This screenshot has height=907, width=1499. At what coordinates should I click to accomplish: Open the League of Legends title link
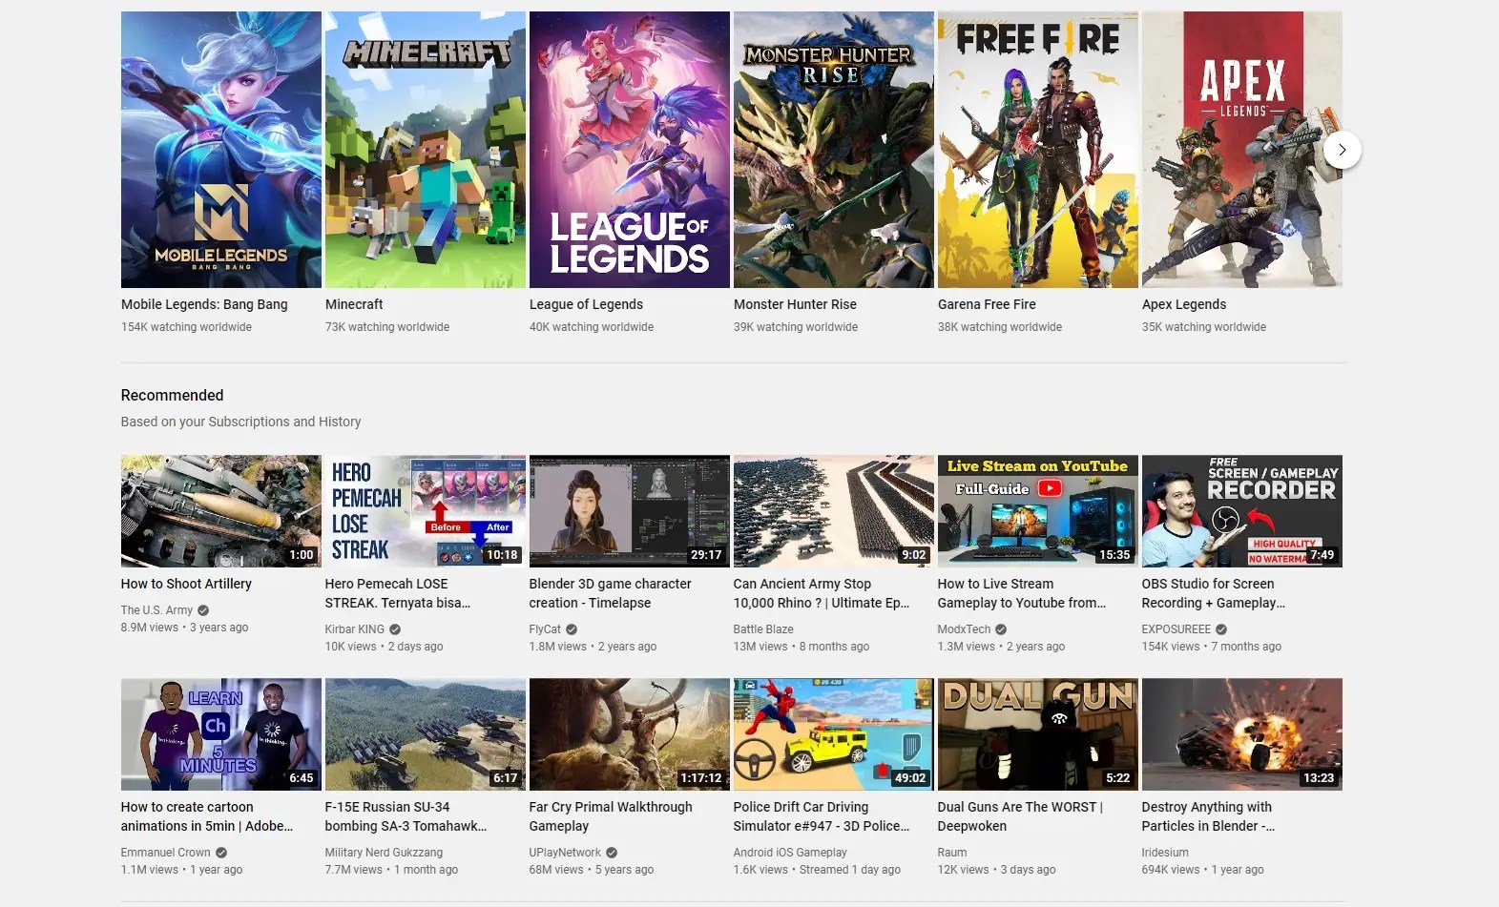586,304
